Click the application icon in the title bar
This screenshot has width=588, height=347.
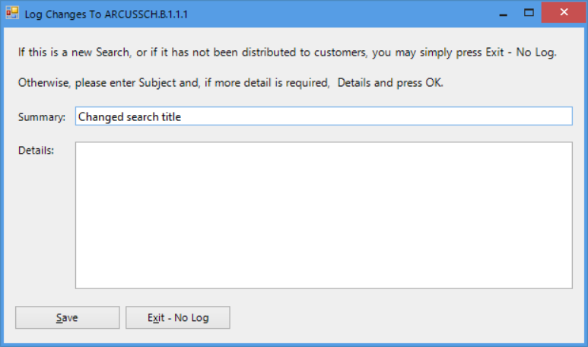point(11,13)
